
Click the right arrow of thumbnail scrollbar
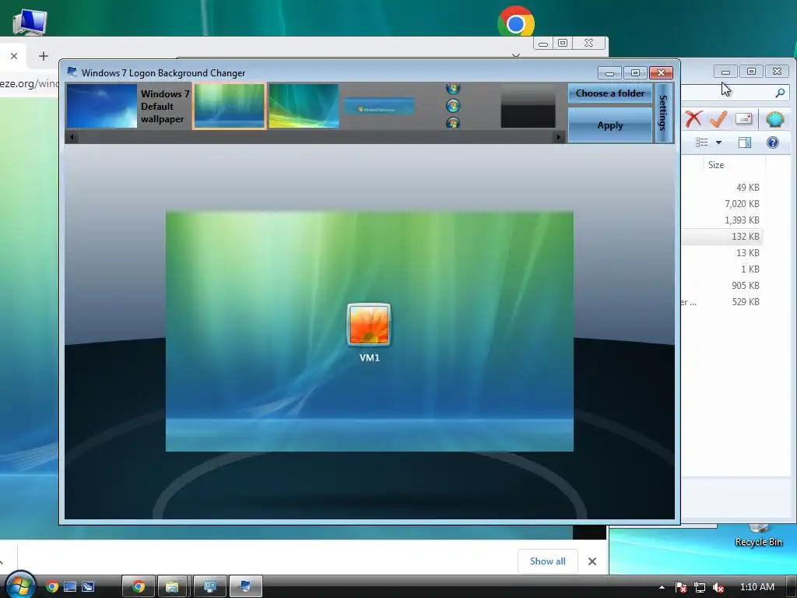pyautogui.click(x=559, y=137)
